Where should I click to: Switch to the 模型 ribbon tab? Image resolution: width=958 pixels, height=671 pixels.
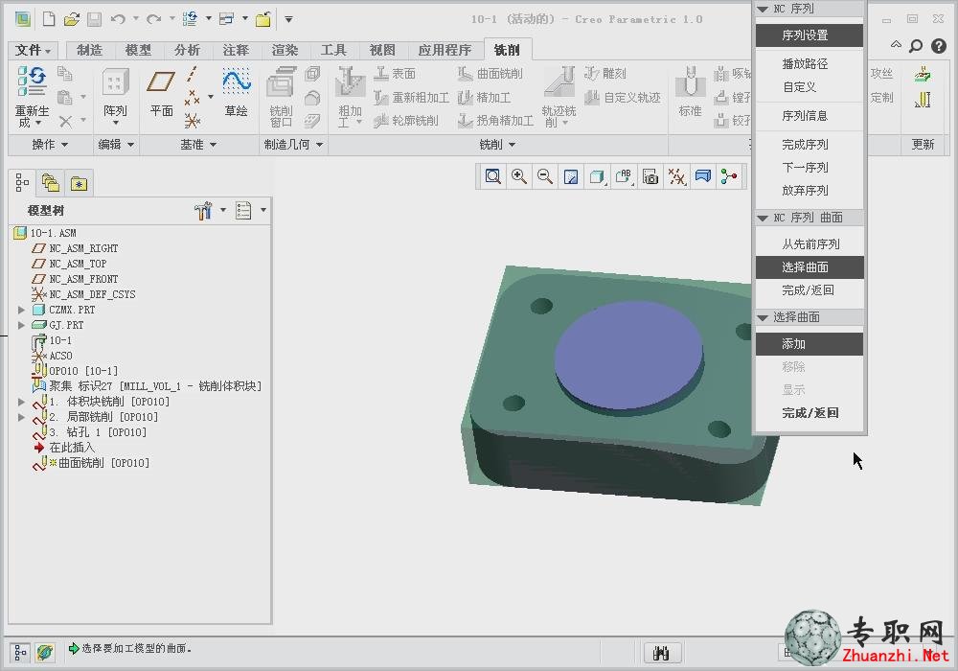[x=138, y=50]
